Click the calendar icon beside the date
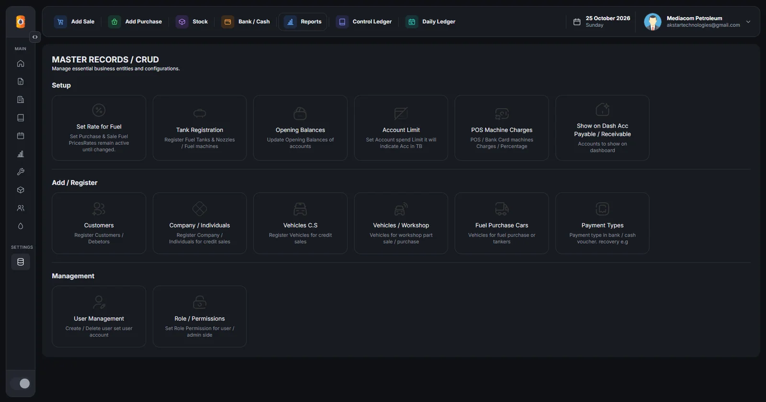 point(577,22)
